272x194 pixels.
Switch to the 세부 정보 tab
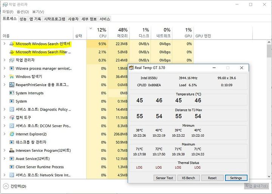pos(89,19)
